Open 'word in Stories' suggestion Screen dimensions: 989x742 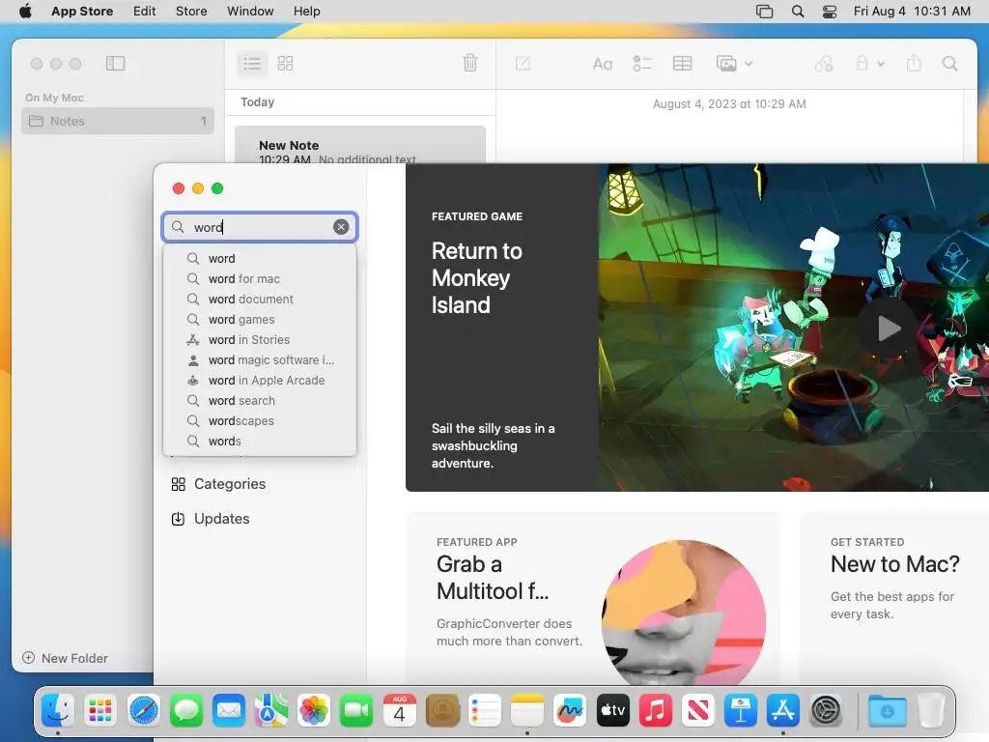[x=260, y=339]
